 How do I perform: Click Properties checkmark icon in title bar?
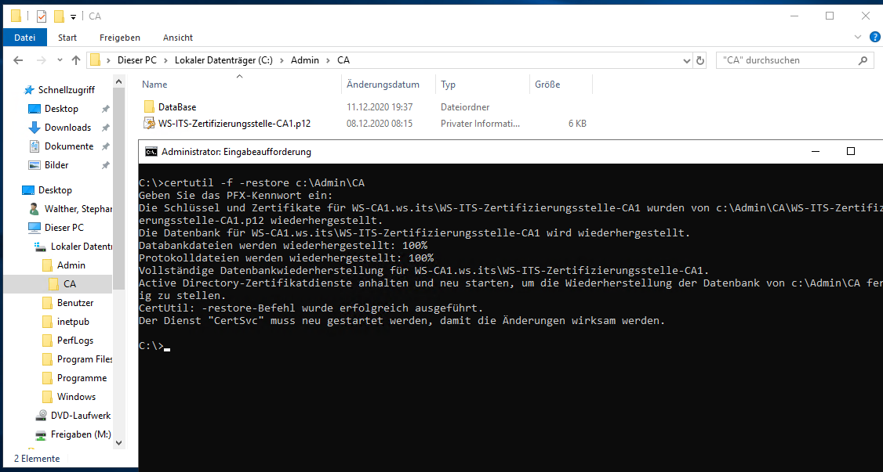click(x=42, y=16)
